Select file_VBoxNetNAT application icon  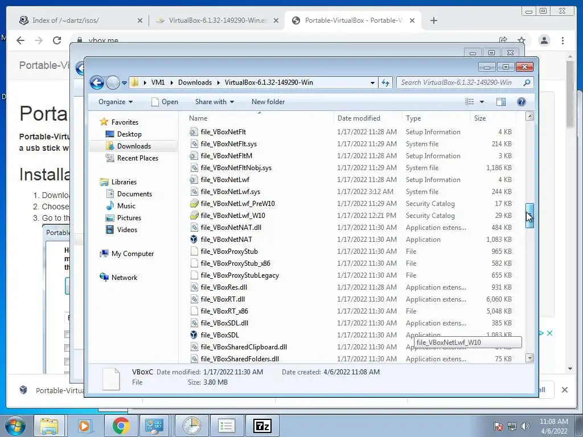coord(194,240)
